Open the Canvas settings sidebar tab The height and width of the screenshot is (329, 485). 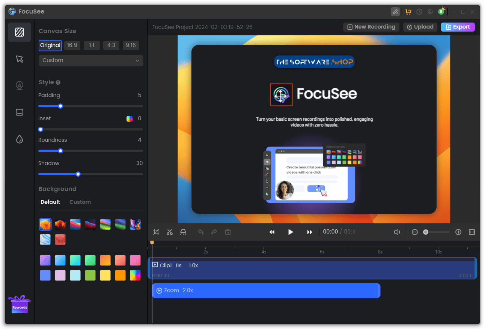20,32
